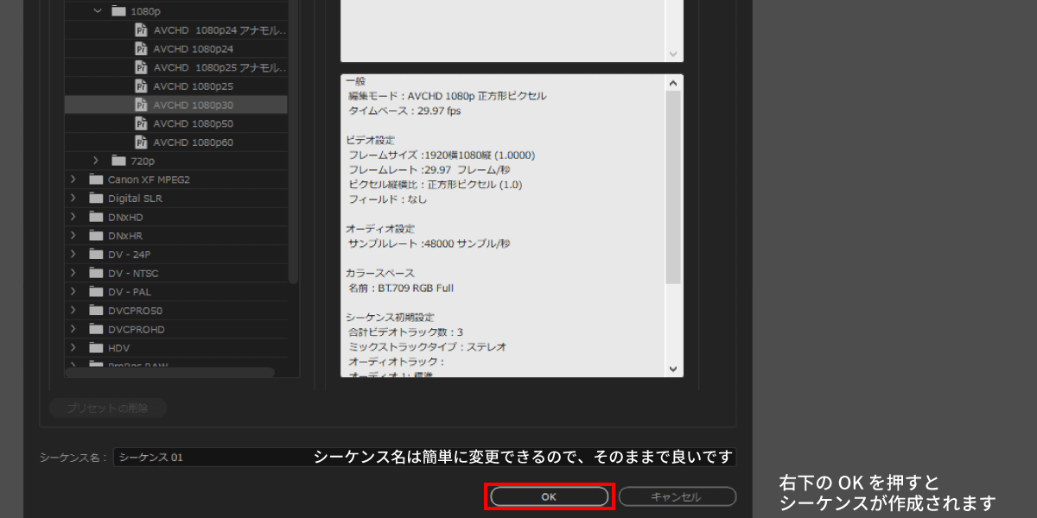Collapse the 1080p folder
The image size is (1037, 518).
point(97,12)
